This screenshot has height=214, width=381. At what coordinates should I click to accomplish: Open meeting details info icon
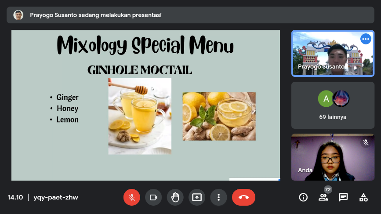pos(303,197)
